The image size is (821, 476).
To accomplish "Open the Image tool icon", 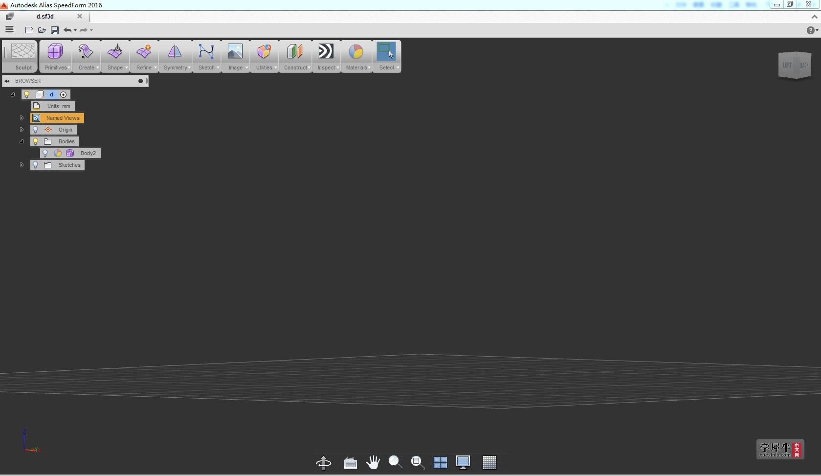I will click(235, 51).
